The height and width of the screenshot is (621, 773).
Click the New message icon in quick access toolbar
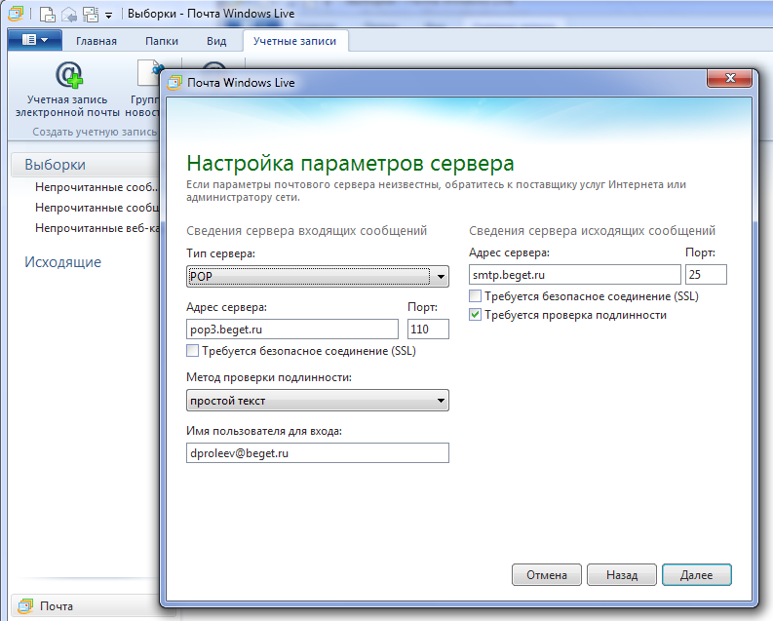[x=47, y=15]
